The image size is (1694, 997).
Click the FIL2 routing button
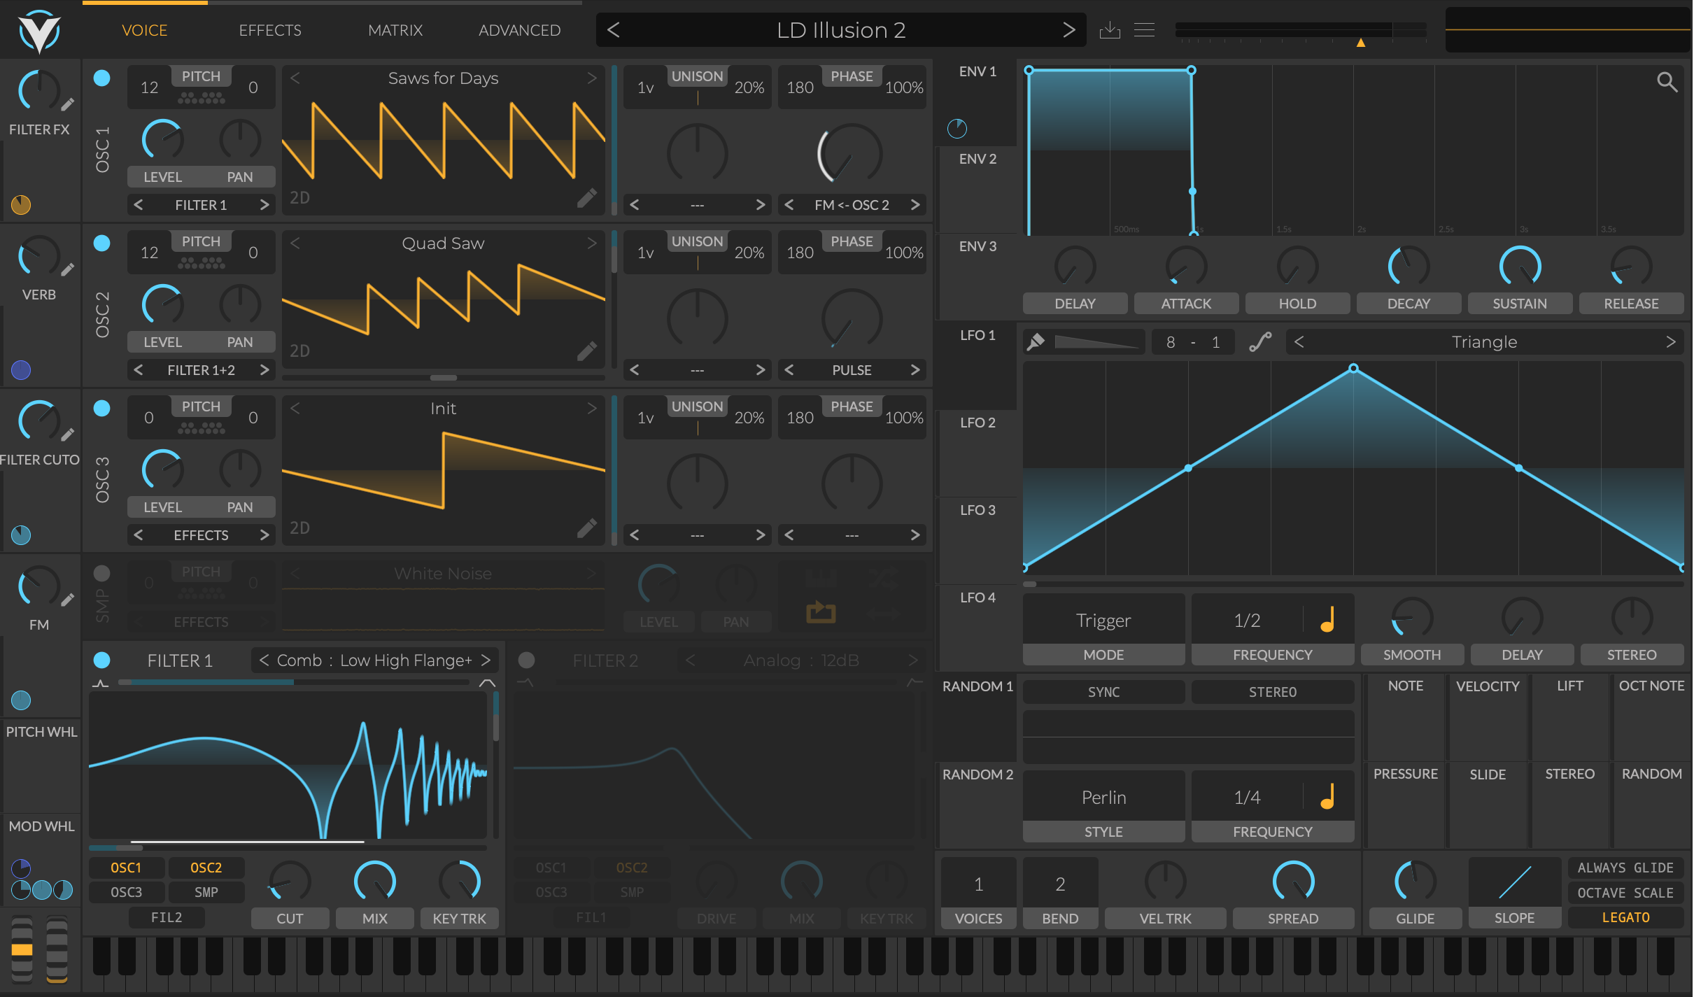167,917
